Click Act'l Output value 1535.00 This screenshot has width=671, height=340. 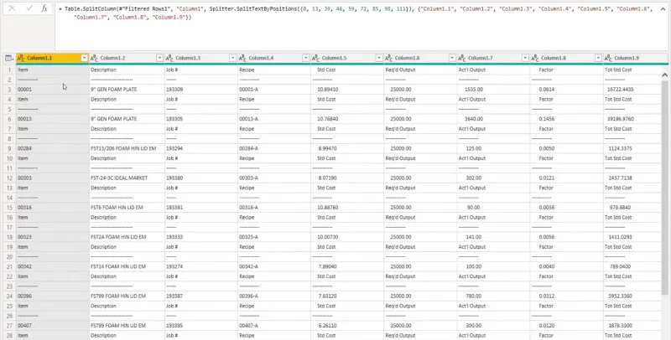coord(494,90)
